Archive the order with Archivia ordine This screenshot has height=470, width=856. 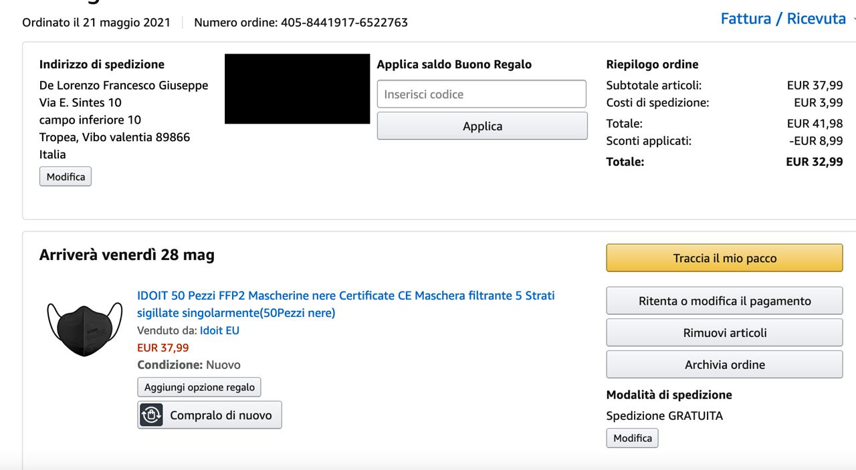[724, 364]
